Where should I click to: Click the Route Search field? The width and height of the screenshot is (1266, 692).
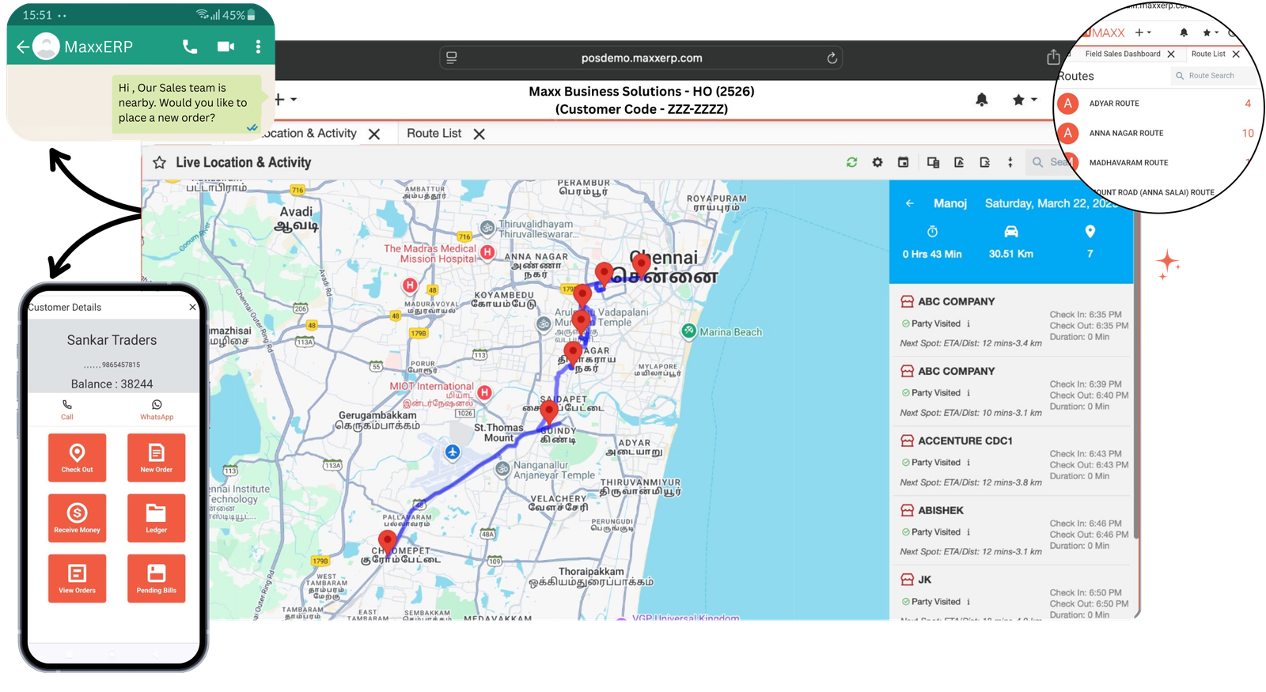tap(1211, 76)
